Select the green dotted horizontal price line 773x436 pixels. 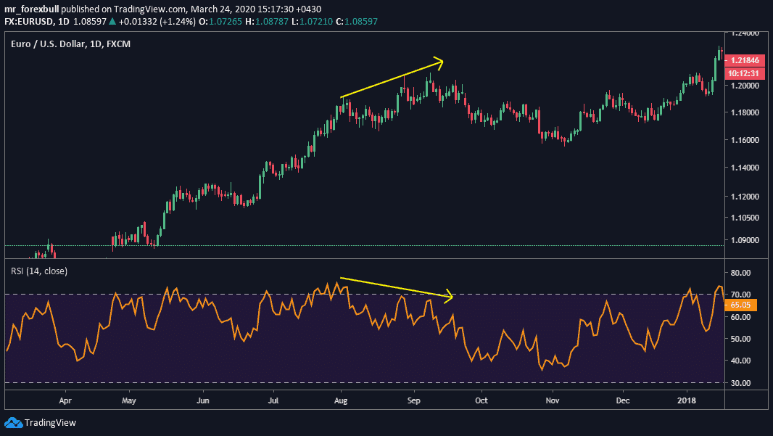pyautogui.click(x=363, y=245)
